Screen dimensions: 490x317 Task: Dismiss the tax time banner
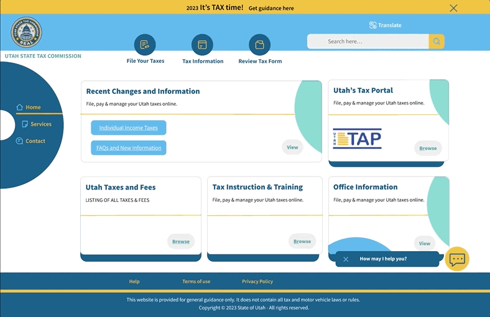point(453,8)
